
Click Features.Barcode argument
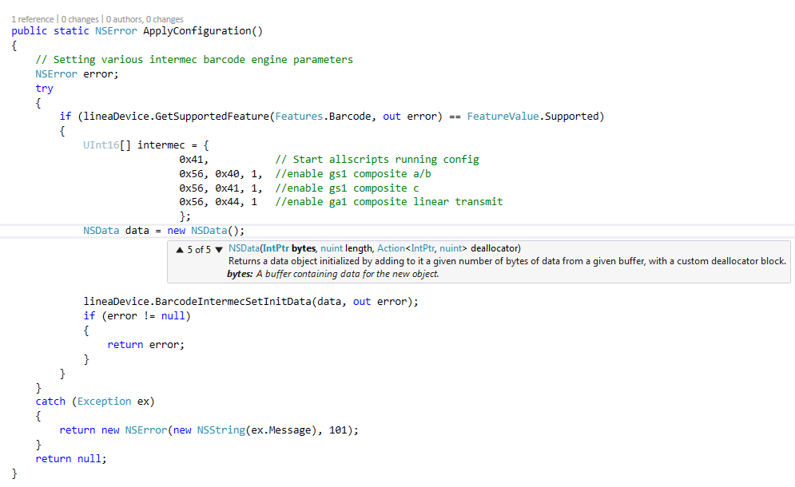(x=323, y=117)
